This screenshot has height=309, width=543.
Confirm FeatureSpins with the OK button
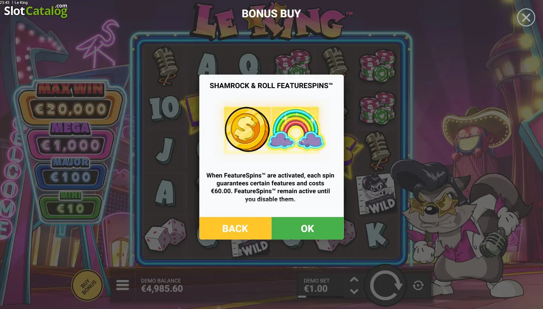pos(307,228)
